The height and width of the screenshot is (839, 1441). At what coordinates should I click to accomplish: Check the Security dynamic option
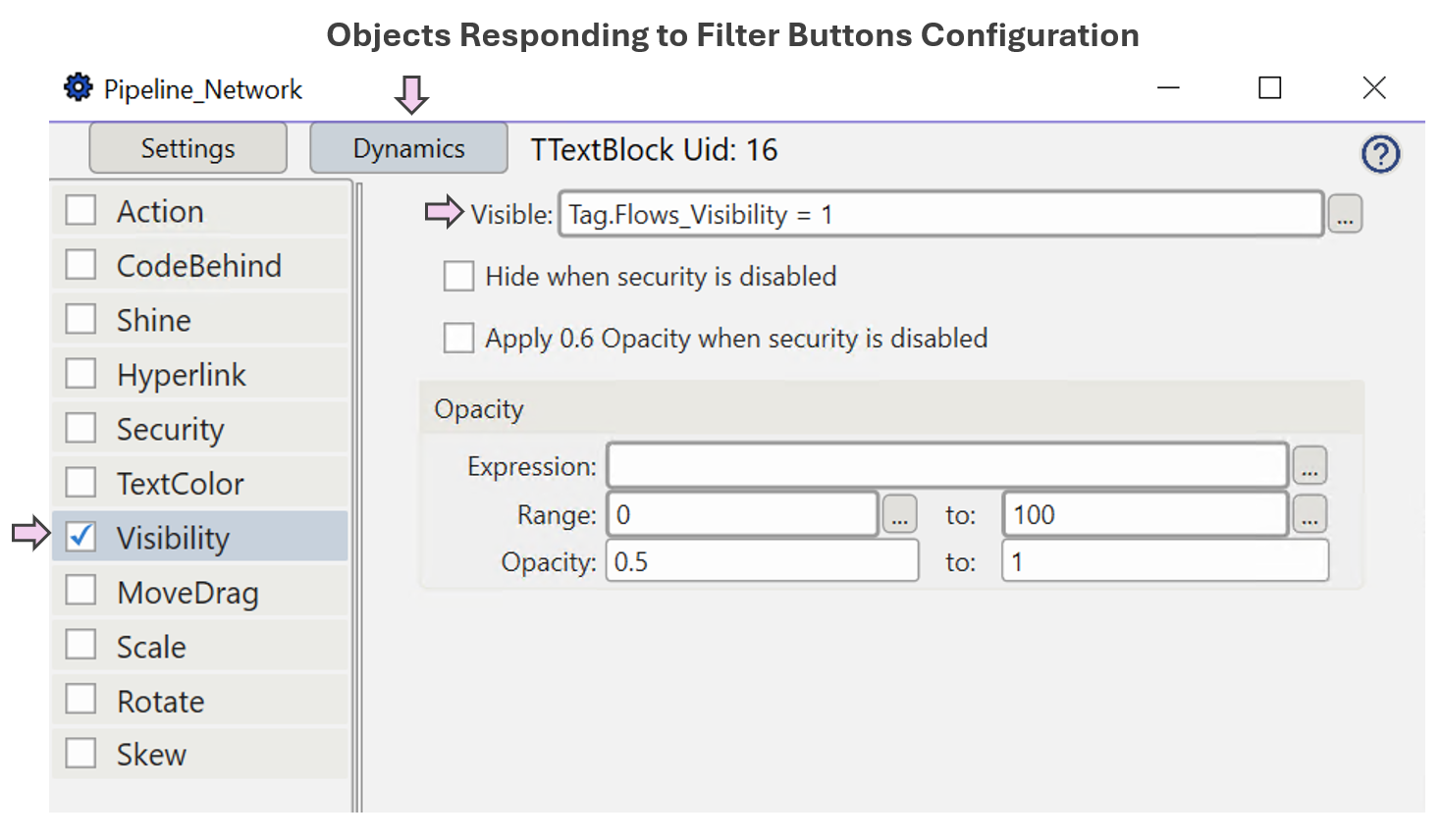click(x=80, y=428)
